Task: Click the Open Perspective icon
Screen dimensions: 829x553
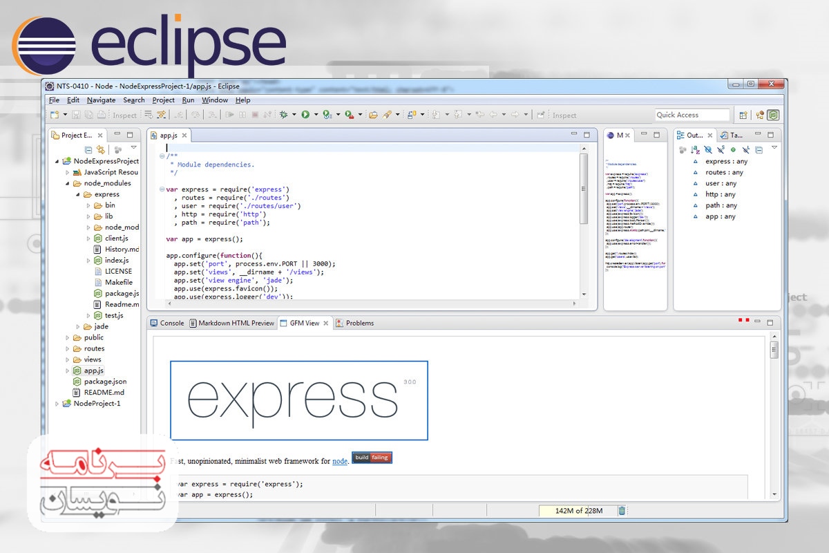Action: coord(743,115)
